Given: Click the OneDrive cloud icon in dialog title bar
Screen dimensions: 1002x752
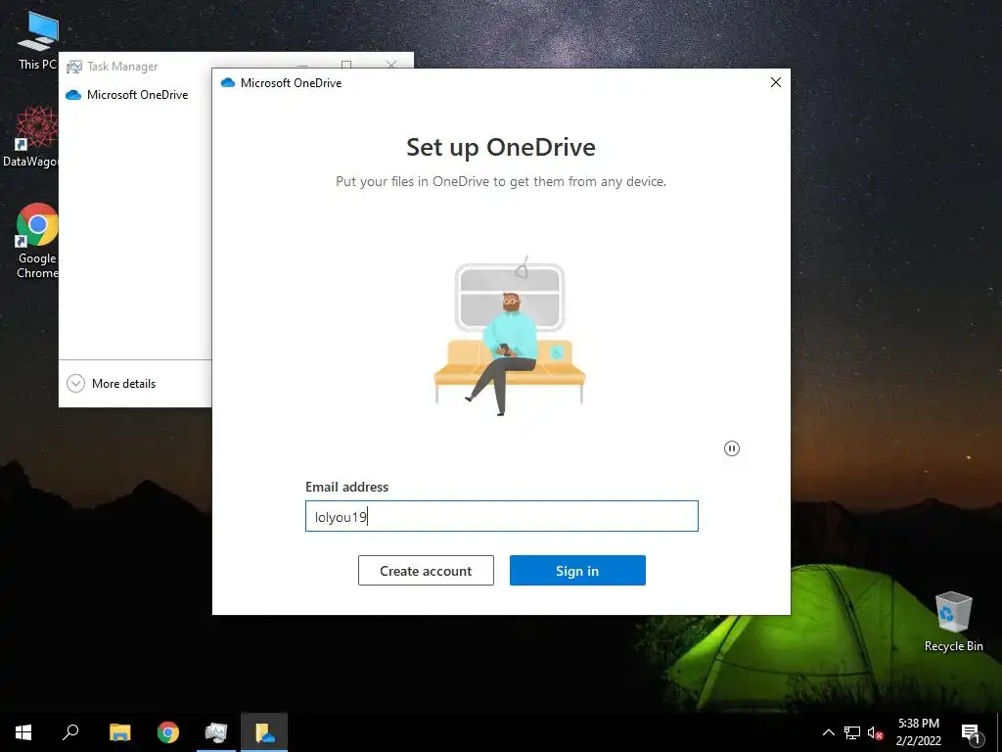Looking at the screenshot, I should click(227, 82).
